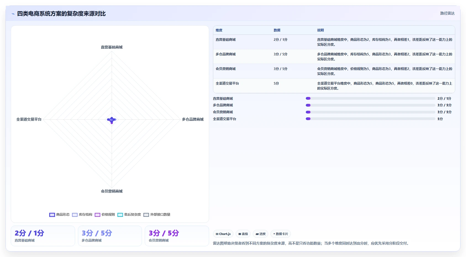Click the 全渠道交易平台 label in the progress list
Screen dimensions: 466x257
[x=225, y=119]
